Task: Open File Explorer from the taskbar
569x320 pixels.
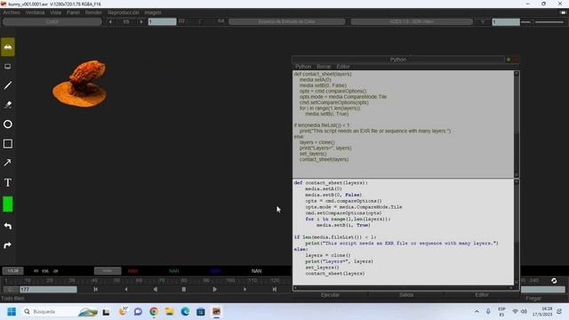Action: click(x=170, y=312)
